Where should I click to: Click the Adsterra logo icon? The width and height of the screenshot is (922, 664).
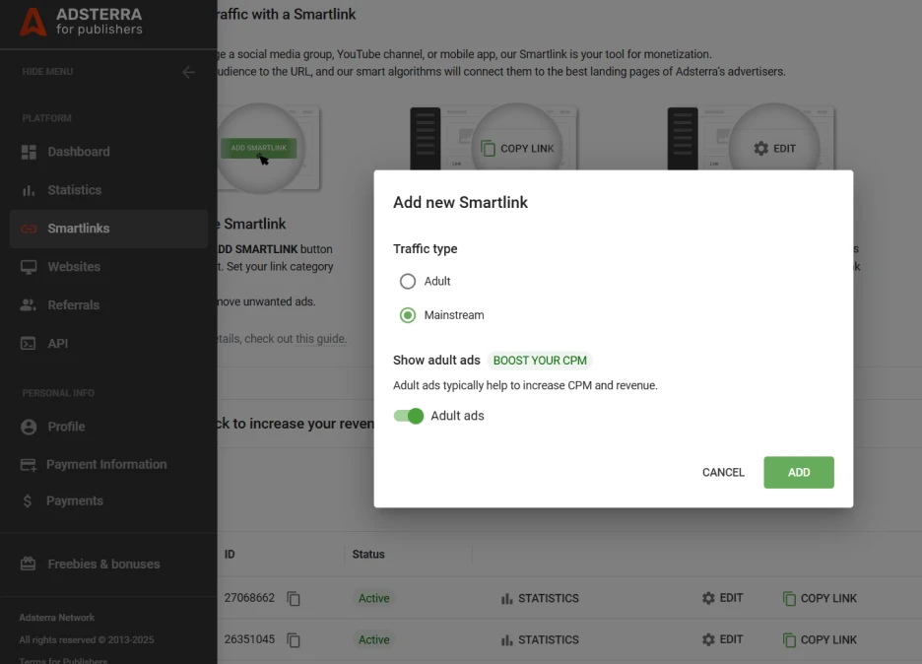pyautogui.click(x=33, y=22)
